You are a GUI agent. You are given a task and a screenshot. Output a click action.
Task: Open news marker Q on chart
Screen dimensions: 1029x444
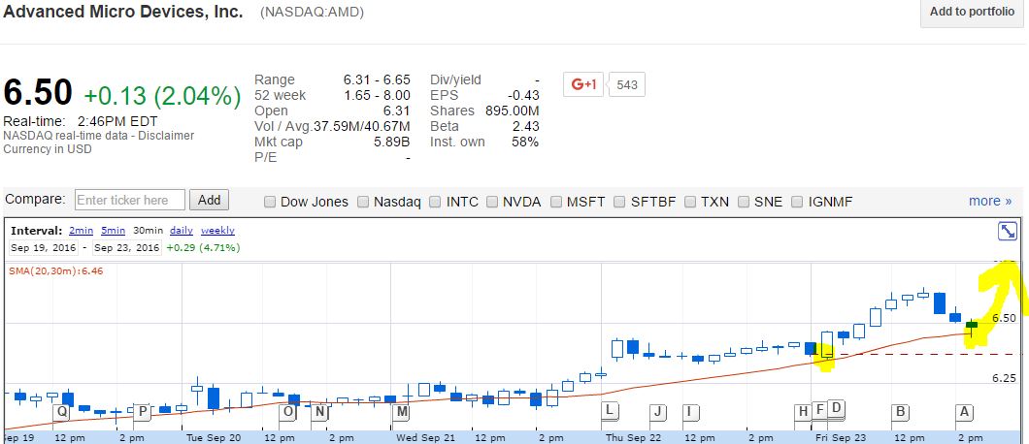[x=62, y=411]
